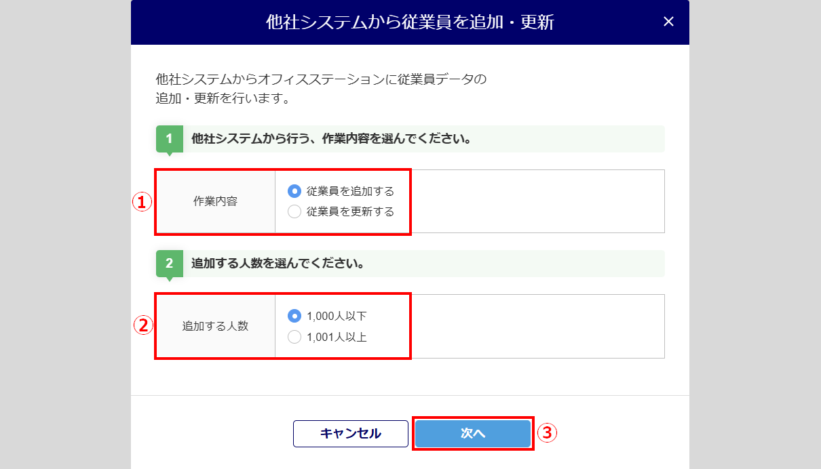Click the green step 2 badge
Viewport: 821px width, 469px height.
coord(169,263)
